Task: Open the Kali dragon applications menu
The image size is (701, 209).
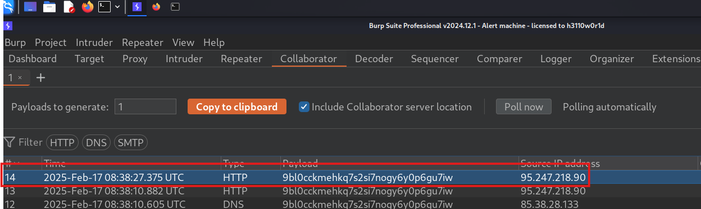Action: pos(7,7)
